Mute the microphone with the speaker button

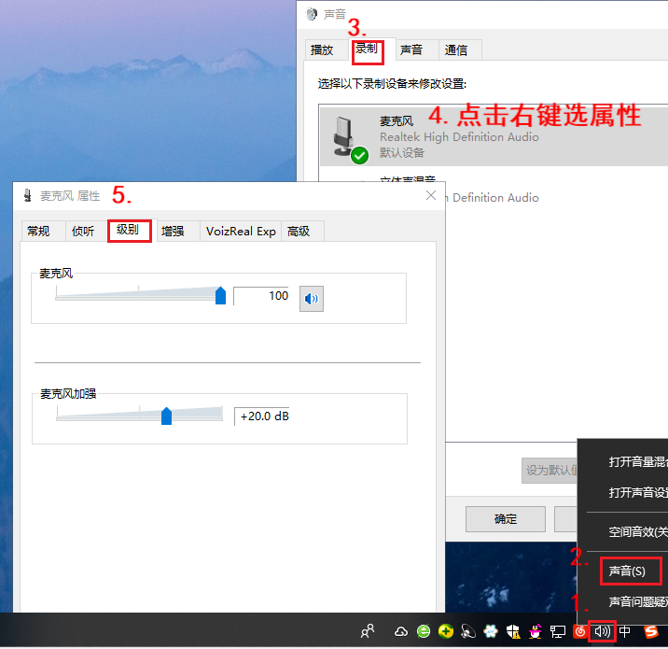point(312,299)
